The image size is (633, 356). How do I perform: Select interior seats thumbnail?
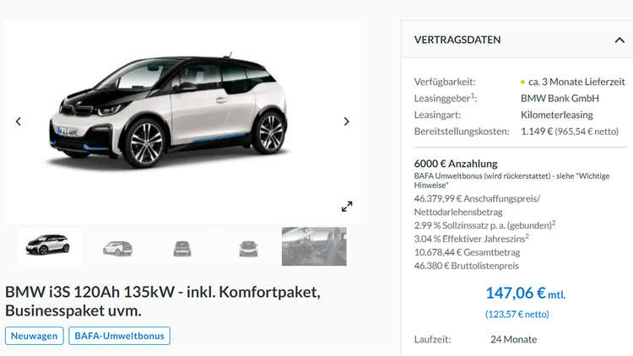pyautogui.click(x=314, y=246)
